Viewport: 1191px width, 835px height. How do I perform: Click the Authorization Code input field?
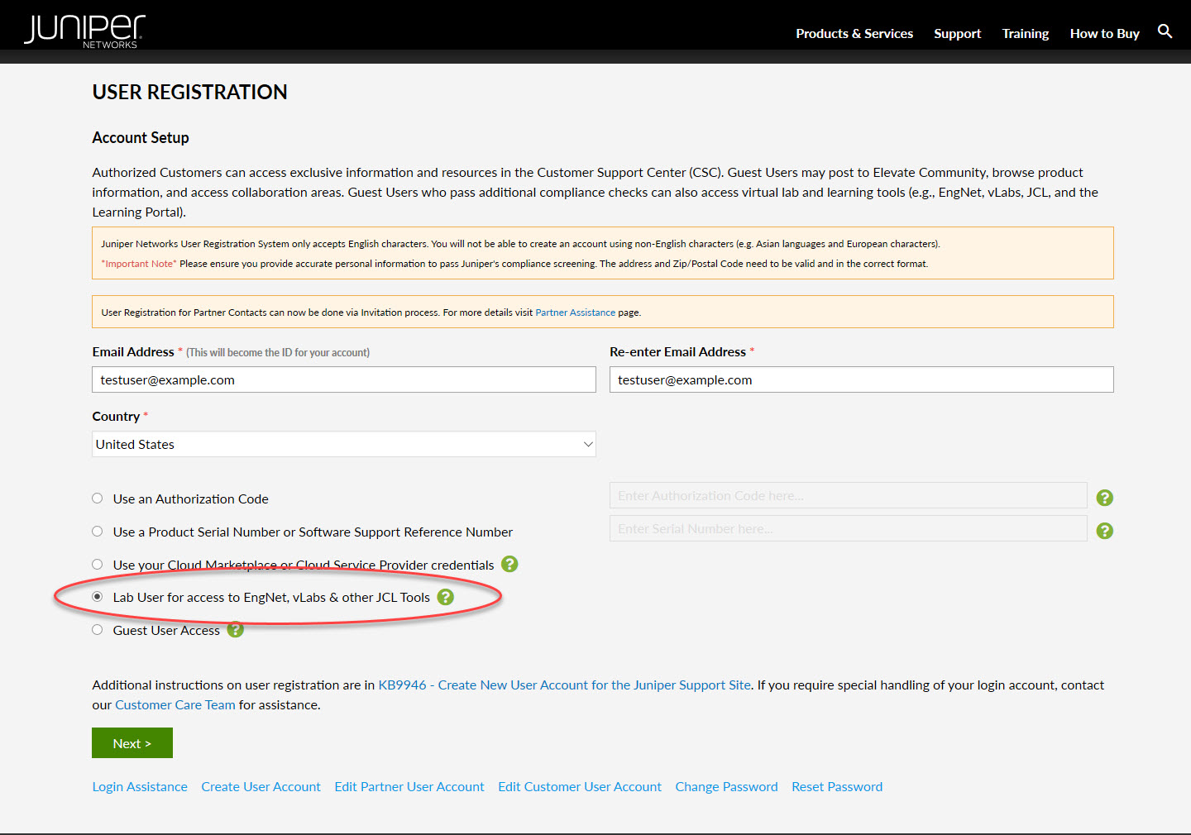[x=849, y=495]
